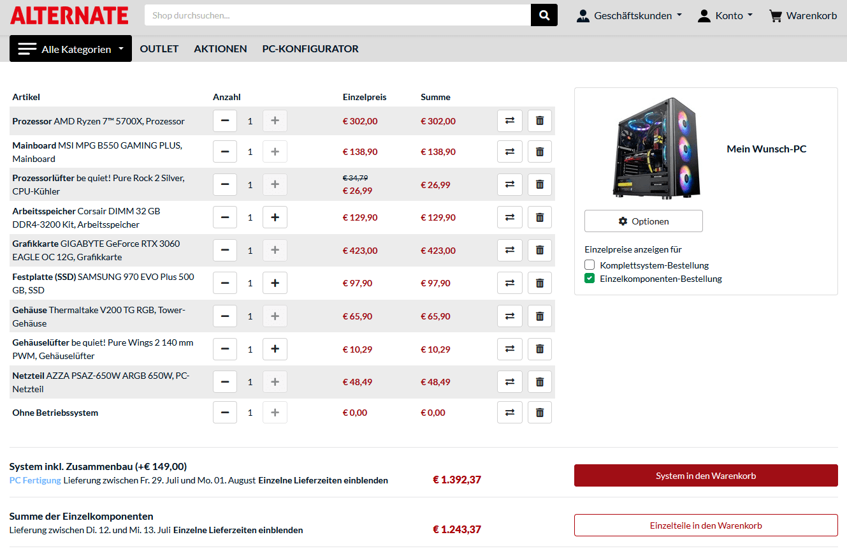Remove the AZZA PSAZ-650W power supply

click(540, 382)
